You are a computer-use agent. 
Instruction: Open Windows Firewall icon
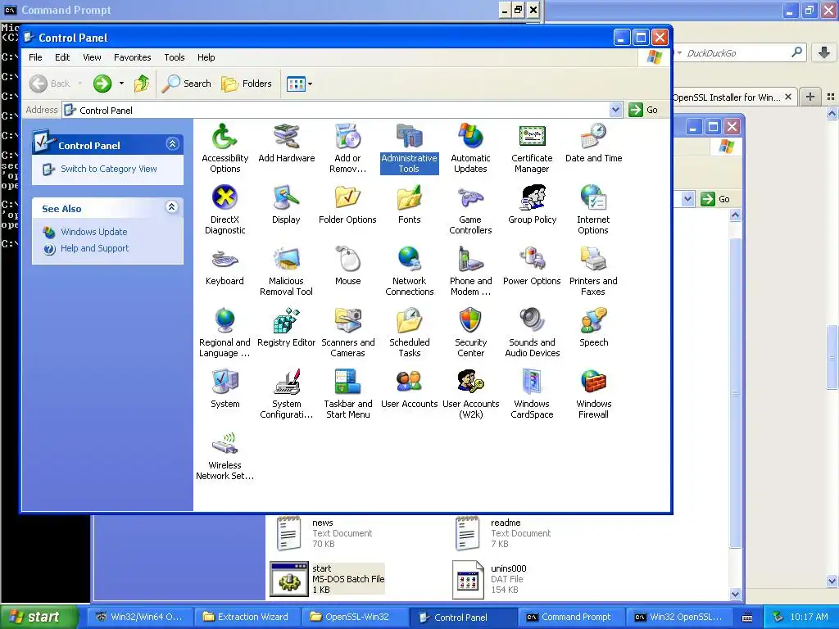click(593, 395)
